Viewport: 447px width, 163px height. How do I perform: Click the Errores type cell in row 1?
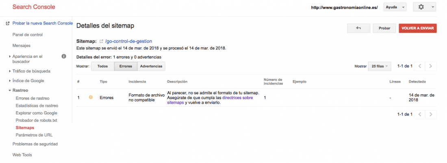point(106,98)
